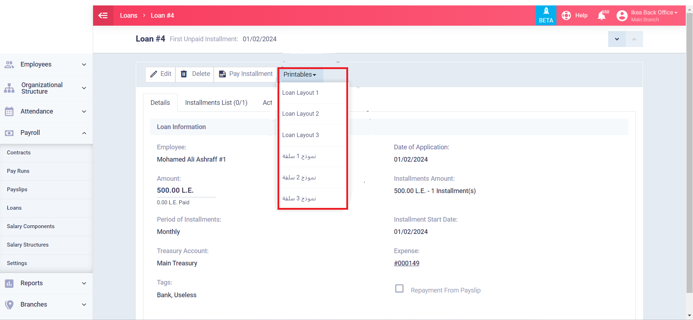Go to the next loan arrow
This screenshot has width=693, height=320.
tap(617, 39)
